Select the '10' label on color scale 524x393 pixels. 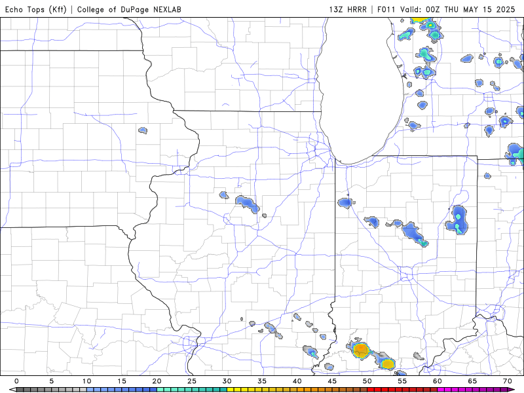(86, 381)
